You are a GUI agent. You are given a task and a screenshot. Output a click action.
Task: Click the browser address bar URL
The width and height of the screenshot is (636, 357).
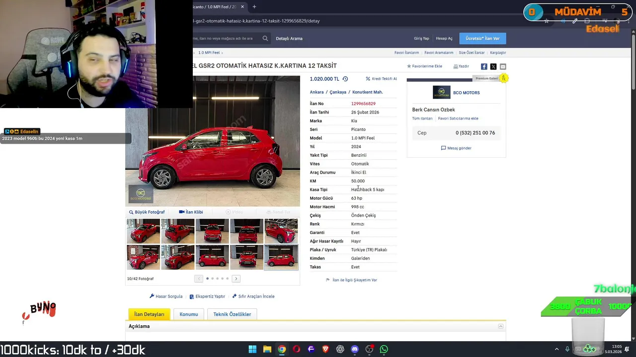pos(256,21)
